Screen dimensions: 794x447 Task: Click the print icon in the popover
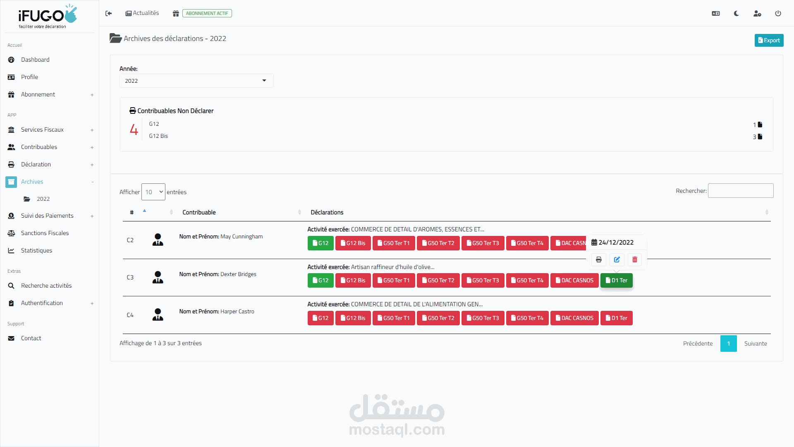598,260
